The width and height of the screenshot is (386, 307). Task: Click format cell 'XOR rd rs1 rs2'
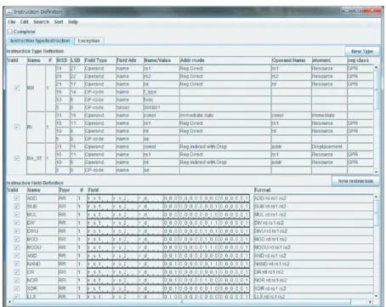[313, 288]
